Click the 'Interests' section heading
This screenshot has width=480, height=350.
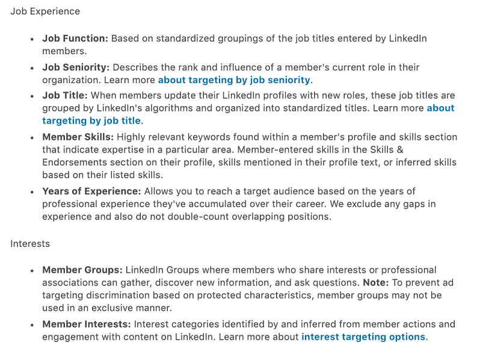30,243
